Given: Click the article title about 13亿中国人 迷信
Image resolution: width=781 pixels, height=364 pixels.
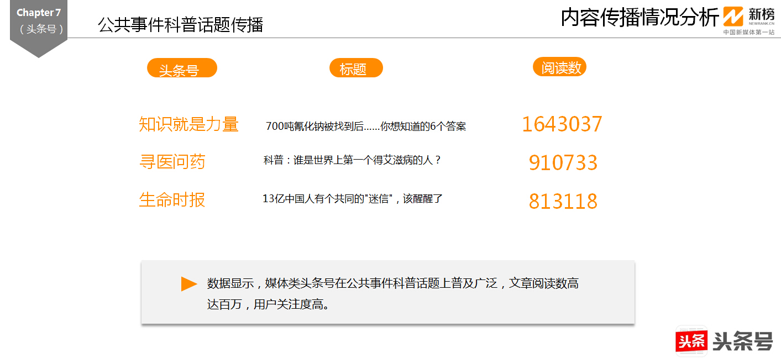Looking at the screenshot, I should pos(353,199).
